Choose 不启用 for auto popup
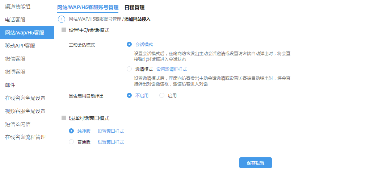The height and width of the screenshot is (174, 391). [x=129, y=96]
